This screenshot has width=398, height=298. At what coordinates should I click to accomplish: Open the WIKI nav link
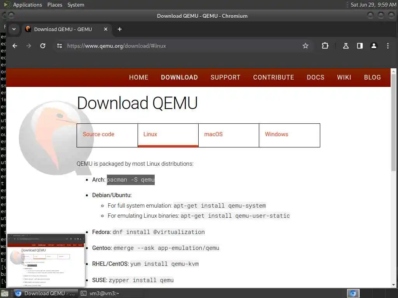click(344, 77)
